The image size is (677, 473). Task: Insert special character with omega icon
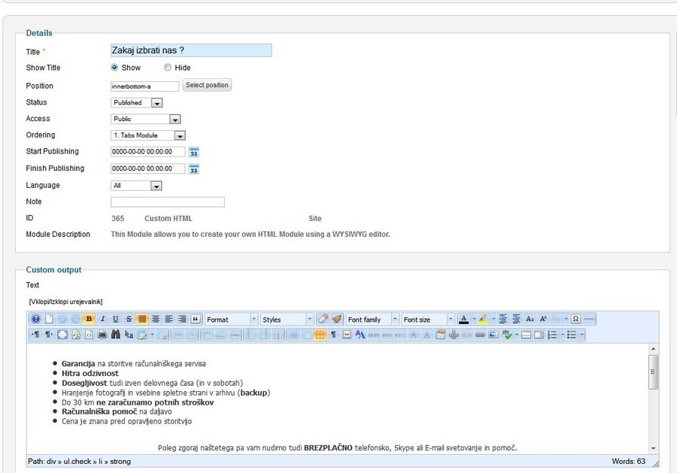click(x=575, y=319)
